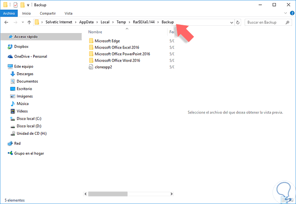Select Dropbox in navigation pane

pyautogui.click(x=21, y=47)
